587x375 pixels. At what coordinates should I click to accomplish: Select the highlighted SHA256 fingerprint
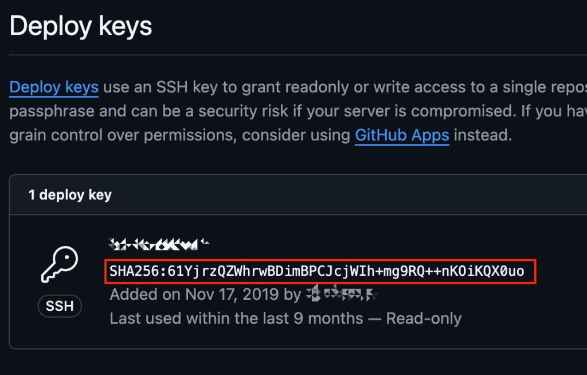[x=320, y=272]
